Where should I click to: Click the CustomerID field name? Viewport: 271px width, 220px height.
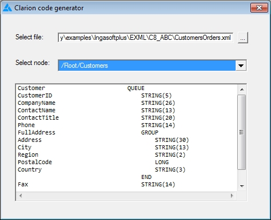tap(35, 96)
